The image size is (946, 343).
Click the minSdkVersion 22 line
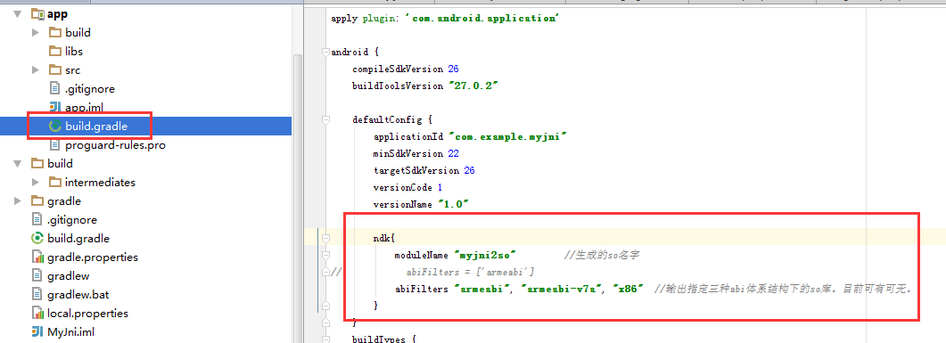[416, 154]
